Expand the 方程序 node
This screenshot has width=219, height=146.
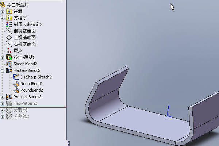(x=2, y=18)
